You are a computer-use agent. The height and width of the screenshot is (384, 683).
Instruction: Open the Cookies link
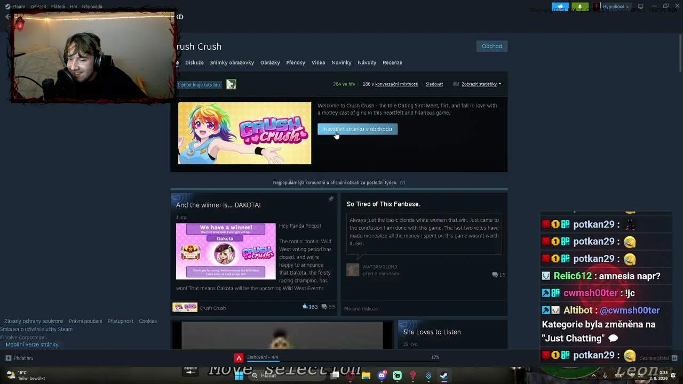(x=148, y=321)
